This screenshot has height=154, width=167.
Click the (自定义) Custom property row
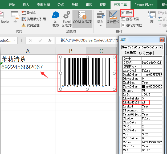coord(142,66)
